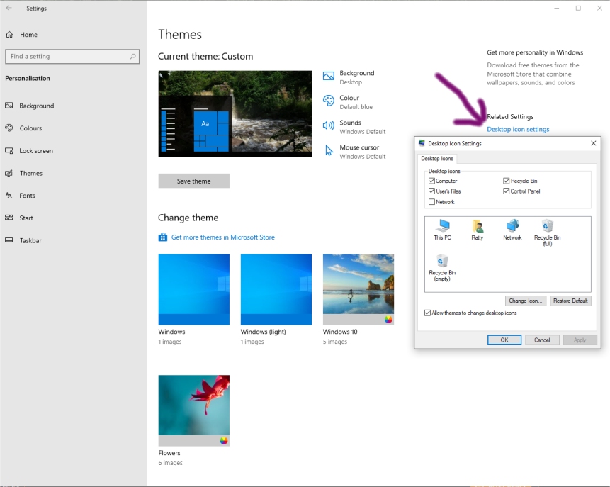Select the Flowers theme thumbnail

(193, 410)
